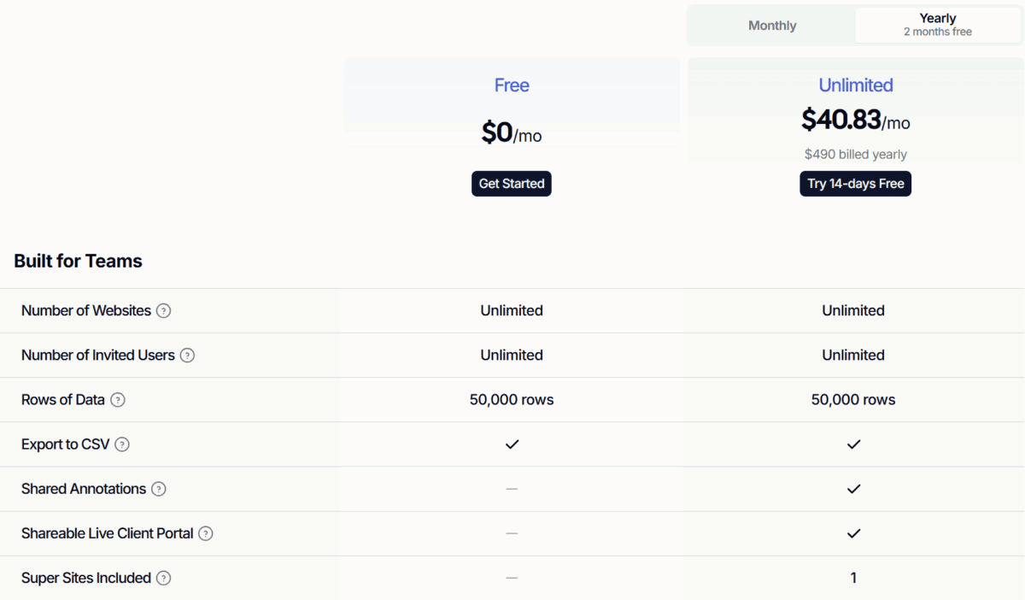The height and width of the screenshot is (600, 1025).
Task: Click help icon next to Number of Websites
Action: 163,311
